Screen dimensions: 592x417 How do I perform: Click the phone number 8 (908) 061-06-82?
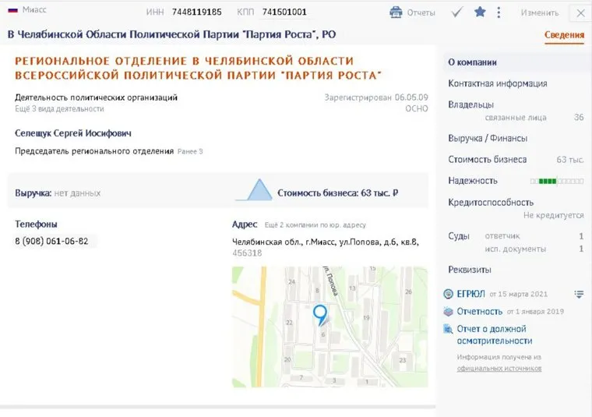pyautogui.click(x=51, y=241)
